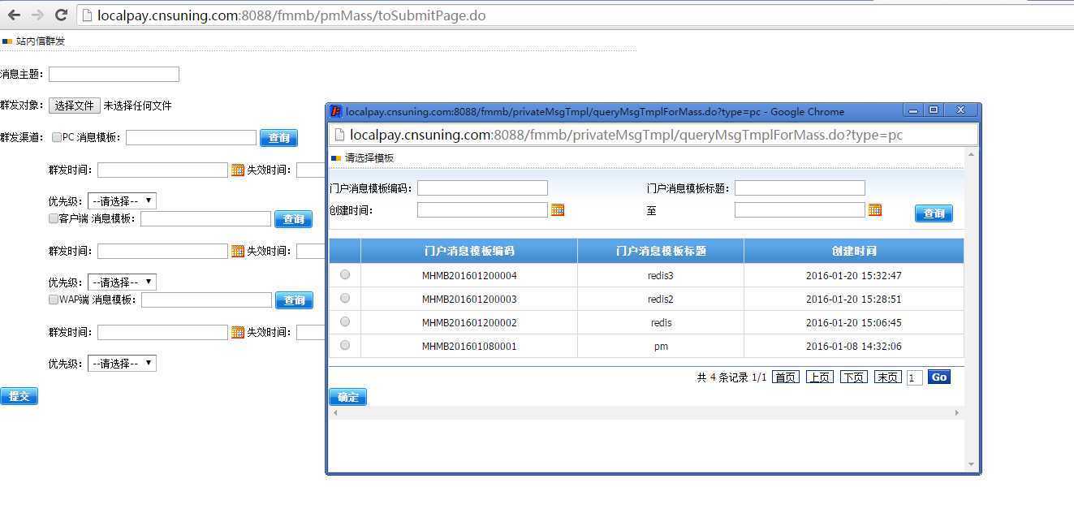Viewport: 1074px width, 513px height.
Task: Open calendar for 客户端 群发时间
Action: [238, 251]
